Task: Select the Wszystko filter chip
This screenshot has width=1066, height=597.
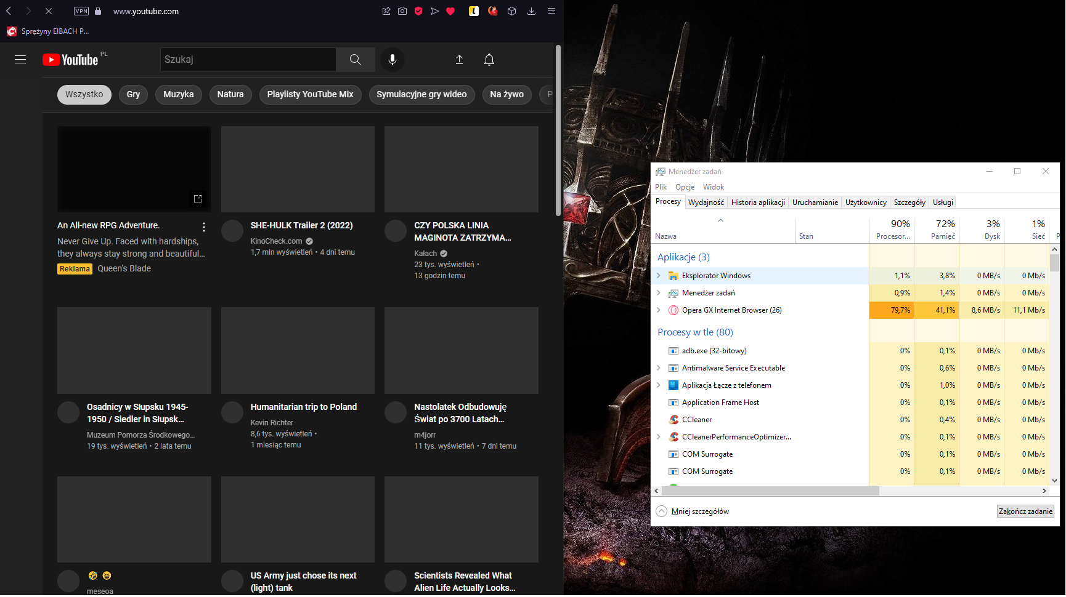Action: [84, 95]
